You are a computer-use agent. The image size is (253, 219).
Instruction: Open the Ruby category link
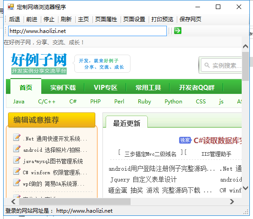[145, 102]
